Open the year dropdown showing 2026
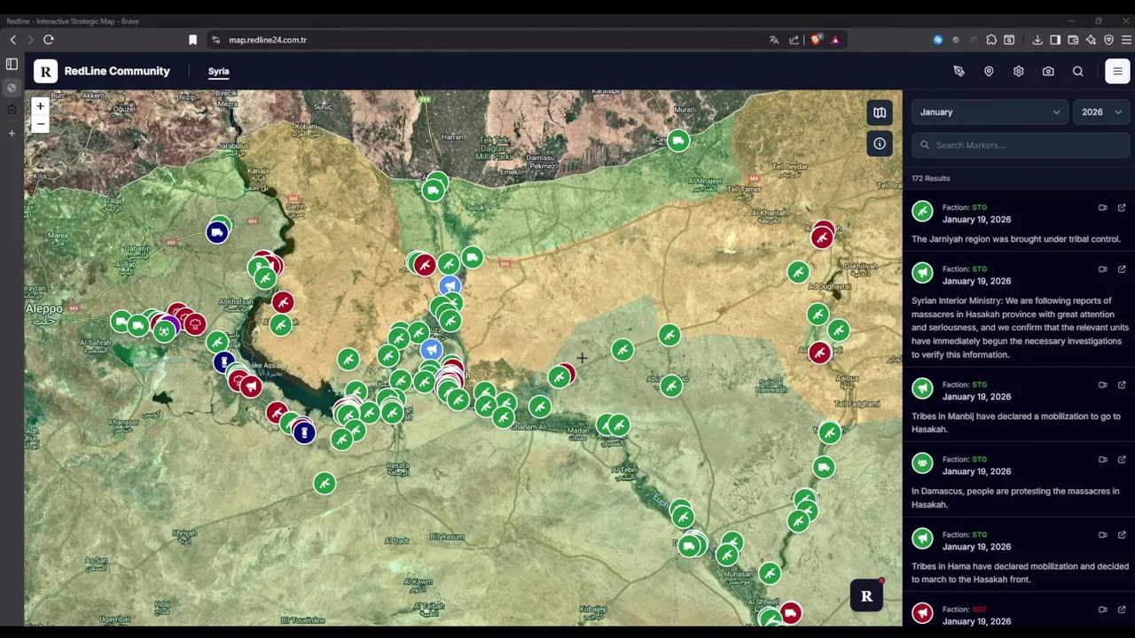Screen dimensions: 1135x638 click(x=1101, y=112)
